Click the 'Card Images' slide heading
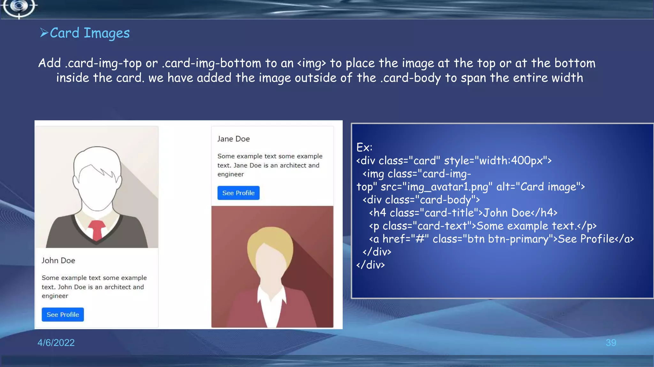Image resolution: width=654 pixels, height=367 pixels. pyautogui.click(x=90, y=33)
